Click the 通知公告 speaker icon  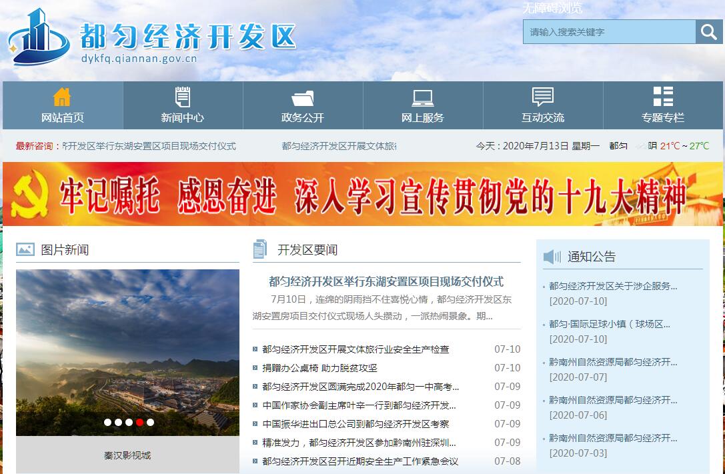click(552, 257)
